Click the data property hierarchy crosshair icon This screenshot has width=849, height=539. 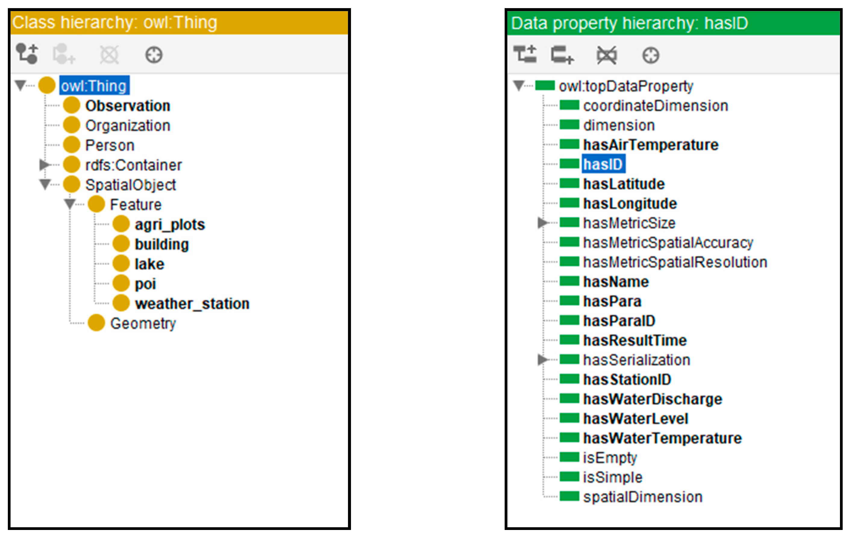(x=650, y=55)
